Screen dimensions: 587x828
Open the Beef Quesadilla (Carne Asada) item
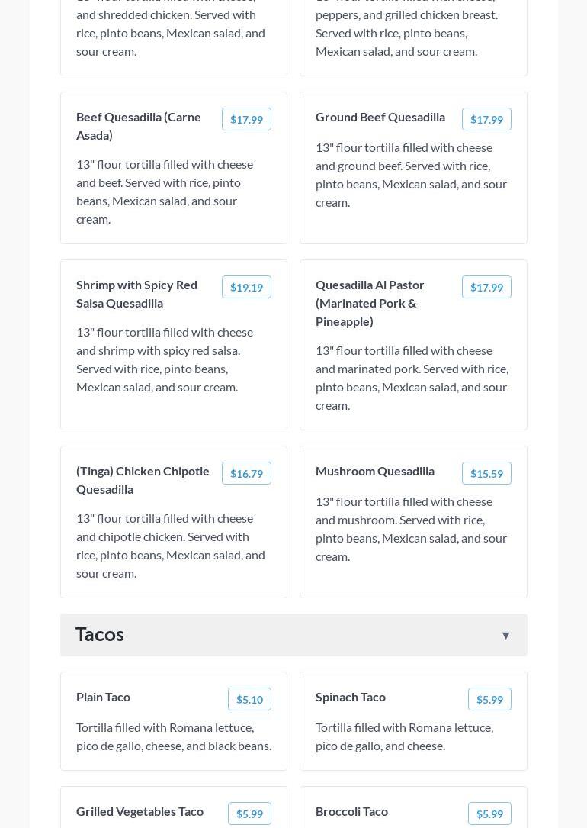(139, 126)
